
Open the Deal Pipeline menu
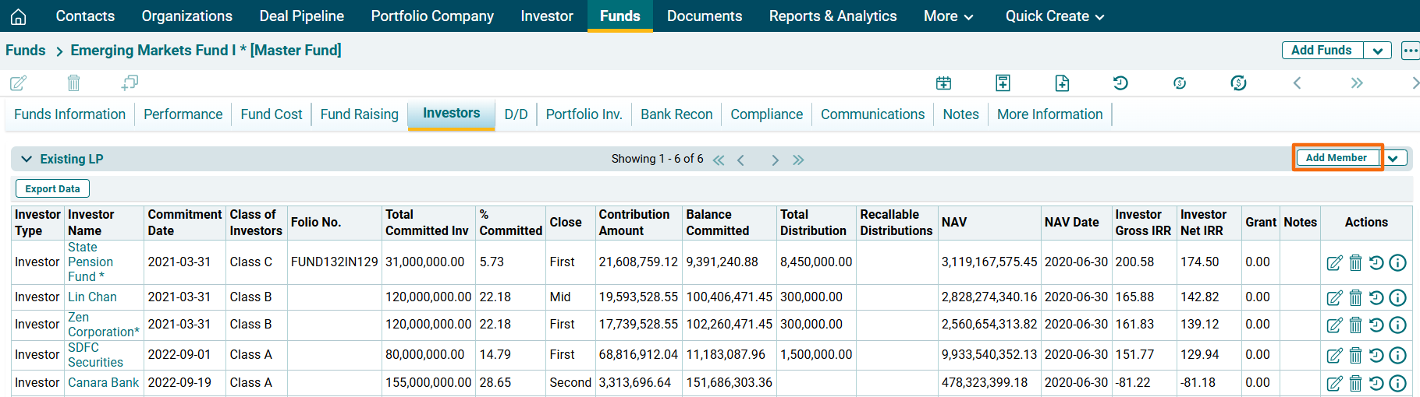coord(301,16)
